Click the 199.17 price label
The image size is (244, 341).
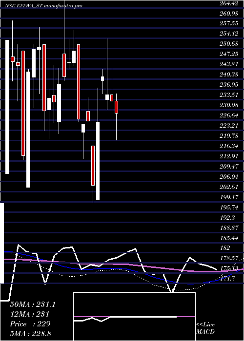point(228,197)
